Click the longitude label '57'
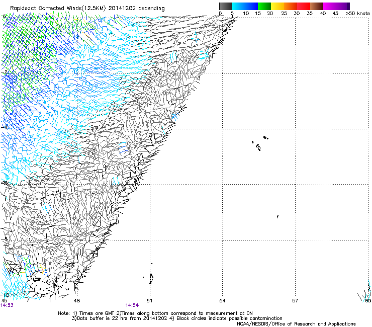The height and width of the screenshot is (327, 372). click(295, 301)
